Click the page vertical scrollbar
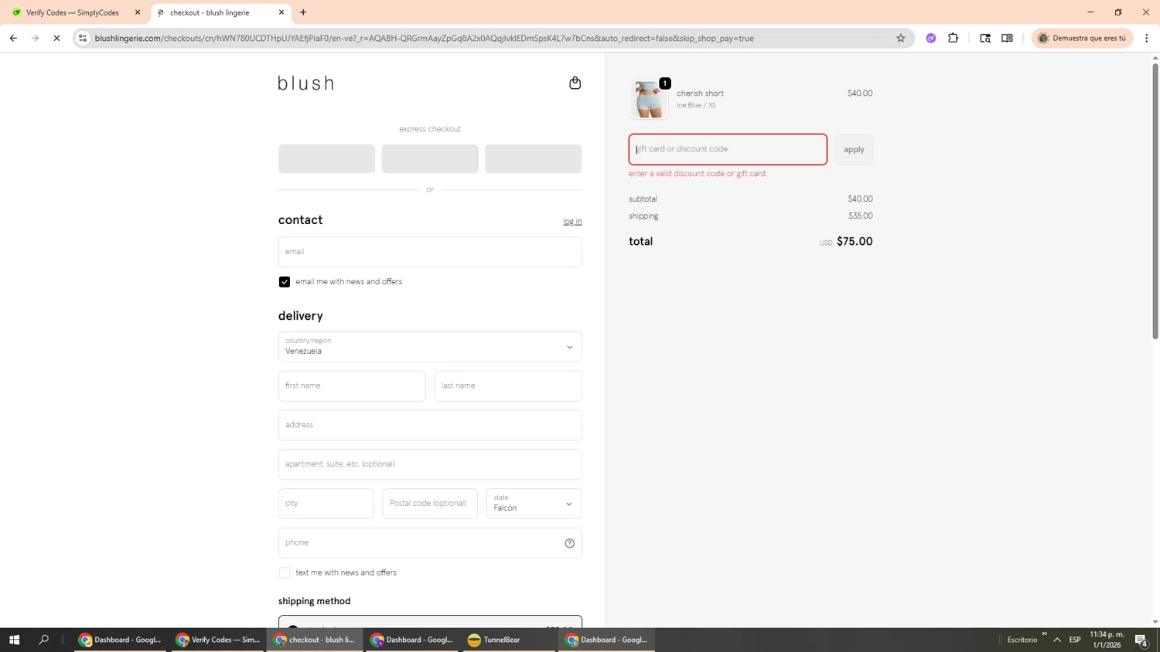1160x652 pixels. (x=1155, y=201)
